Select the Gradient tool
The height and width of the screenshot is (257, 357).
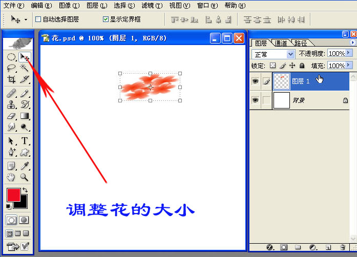tap(25, 116)
